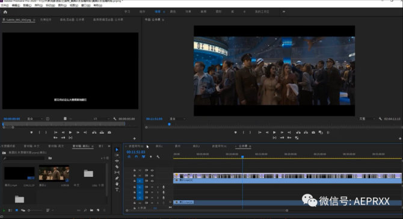
Task: Click the Home icon in the workspace bar
Action: point(5,12)
